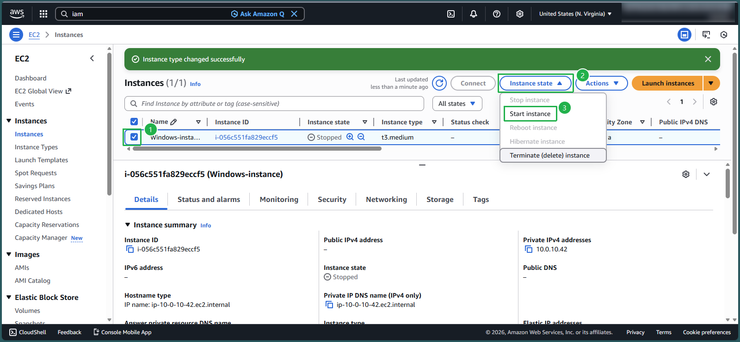This screenshot has height=342, width=740.
Task: Uncheck the Windows-instance row checkbox
Action: (134, 137)
